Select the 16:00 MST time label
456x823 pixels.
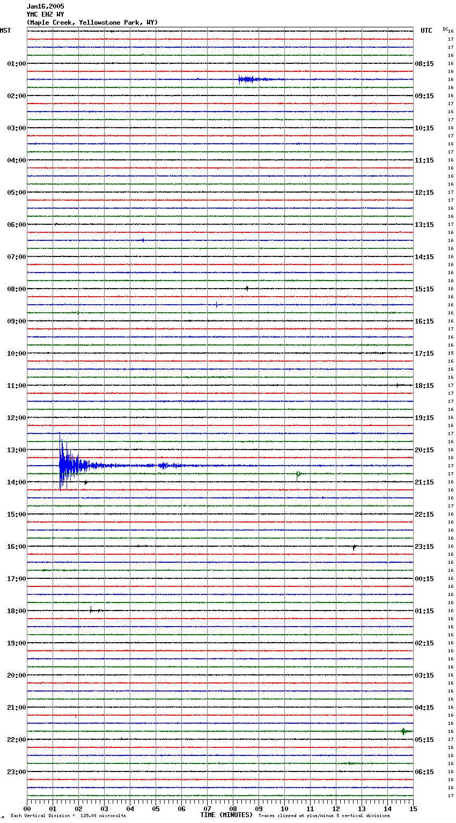click(17, 547)
